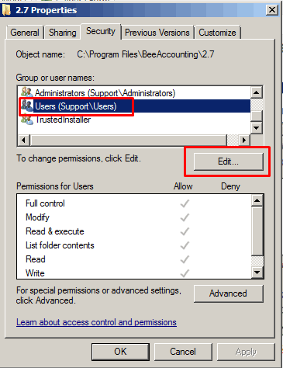Click permissions list scroll up arrow
The width and height of the screenshot is (283, 368).
pos(257,200)
